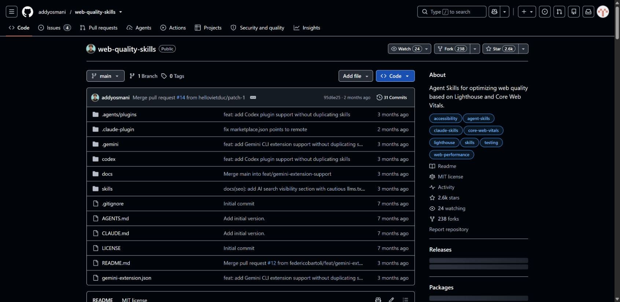The width and height of the screenshot is (620, 302).
Task: Open the Copilot chat icon
Action: point(494,12)
